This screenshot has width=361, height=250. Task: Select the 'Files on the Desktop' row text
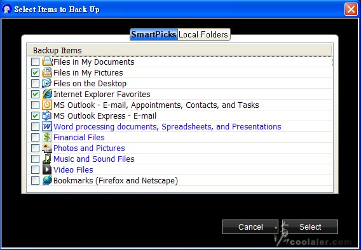[x=90, y=83]
